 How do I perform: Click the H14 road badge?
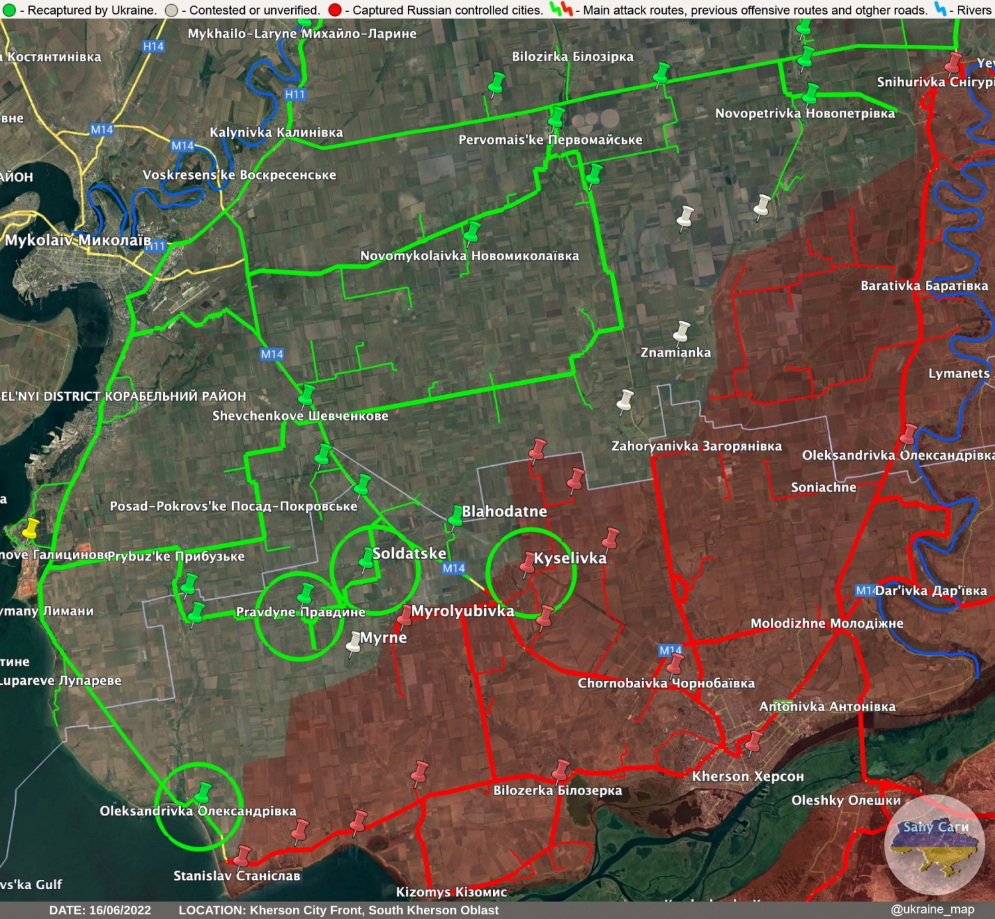point(153,46)
